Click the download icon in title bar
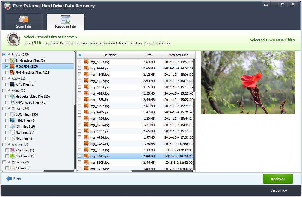Image resolution: width=302 pixels, height=197 pixels. [266, 4]
